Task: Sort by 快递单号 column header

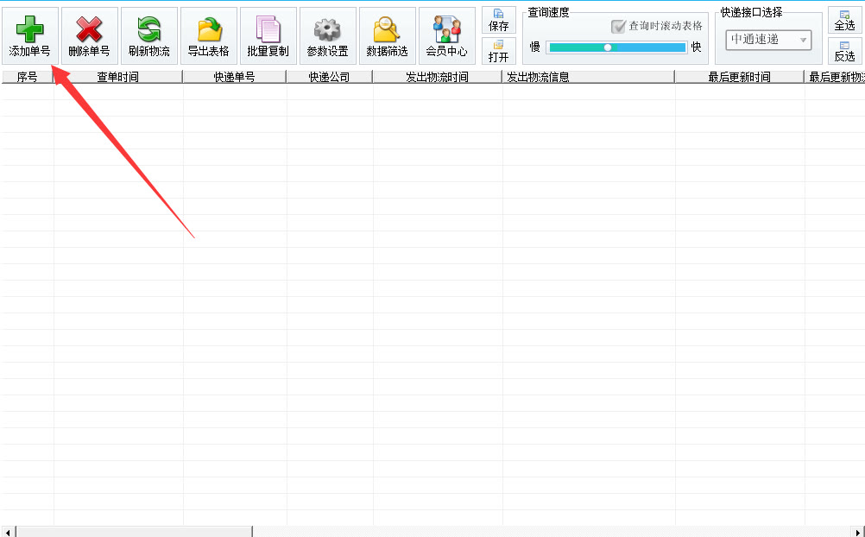Action: [235, 77]
